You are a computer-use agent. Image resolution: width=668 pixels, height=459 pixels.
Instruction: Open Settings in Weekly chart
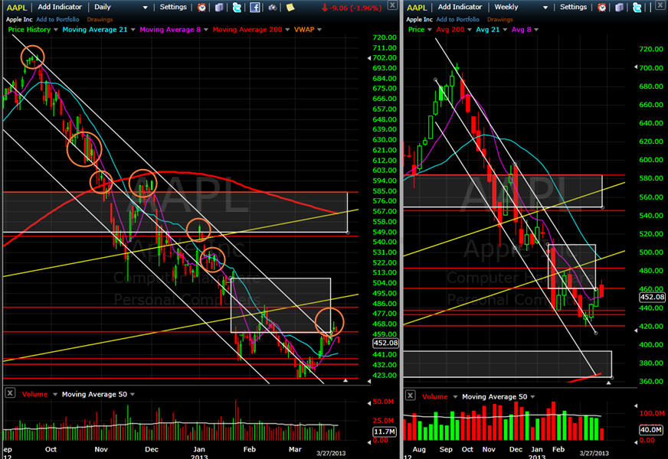coord(573,7)
